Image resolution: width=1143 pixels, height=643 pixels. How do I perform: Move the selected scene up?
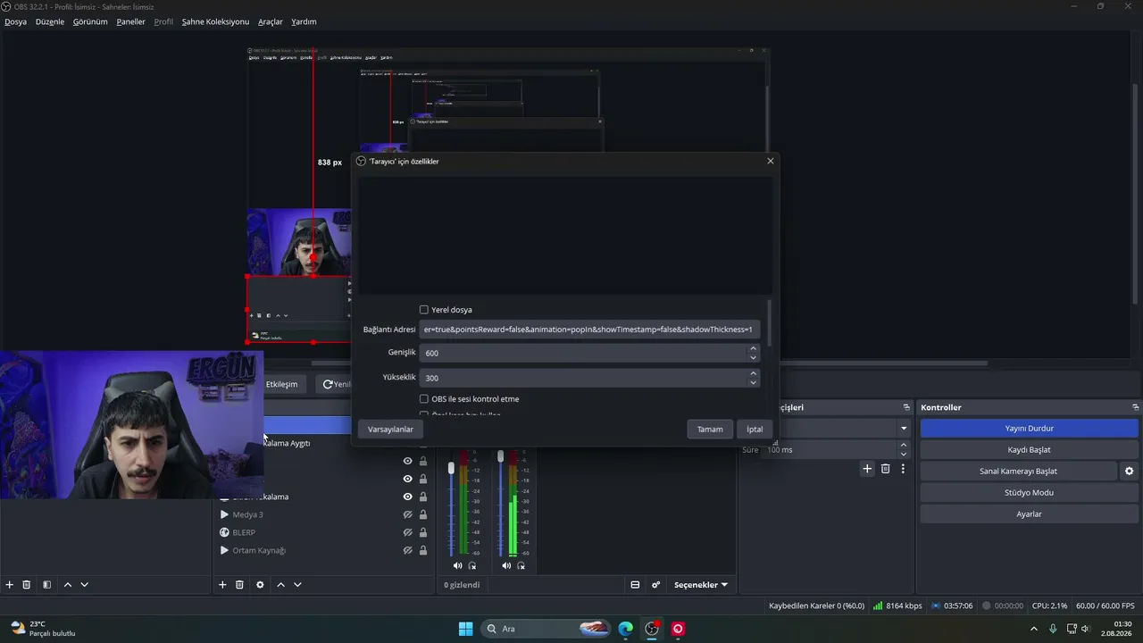(67, 585)
